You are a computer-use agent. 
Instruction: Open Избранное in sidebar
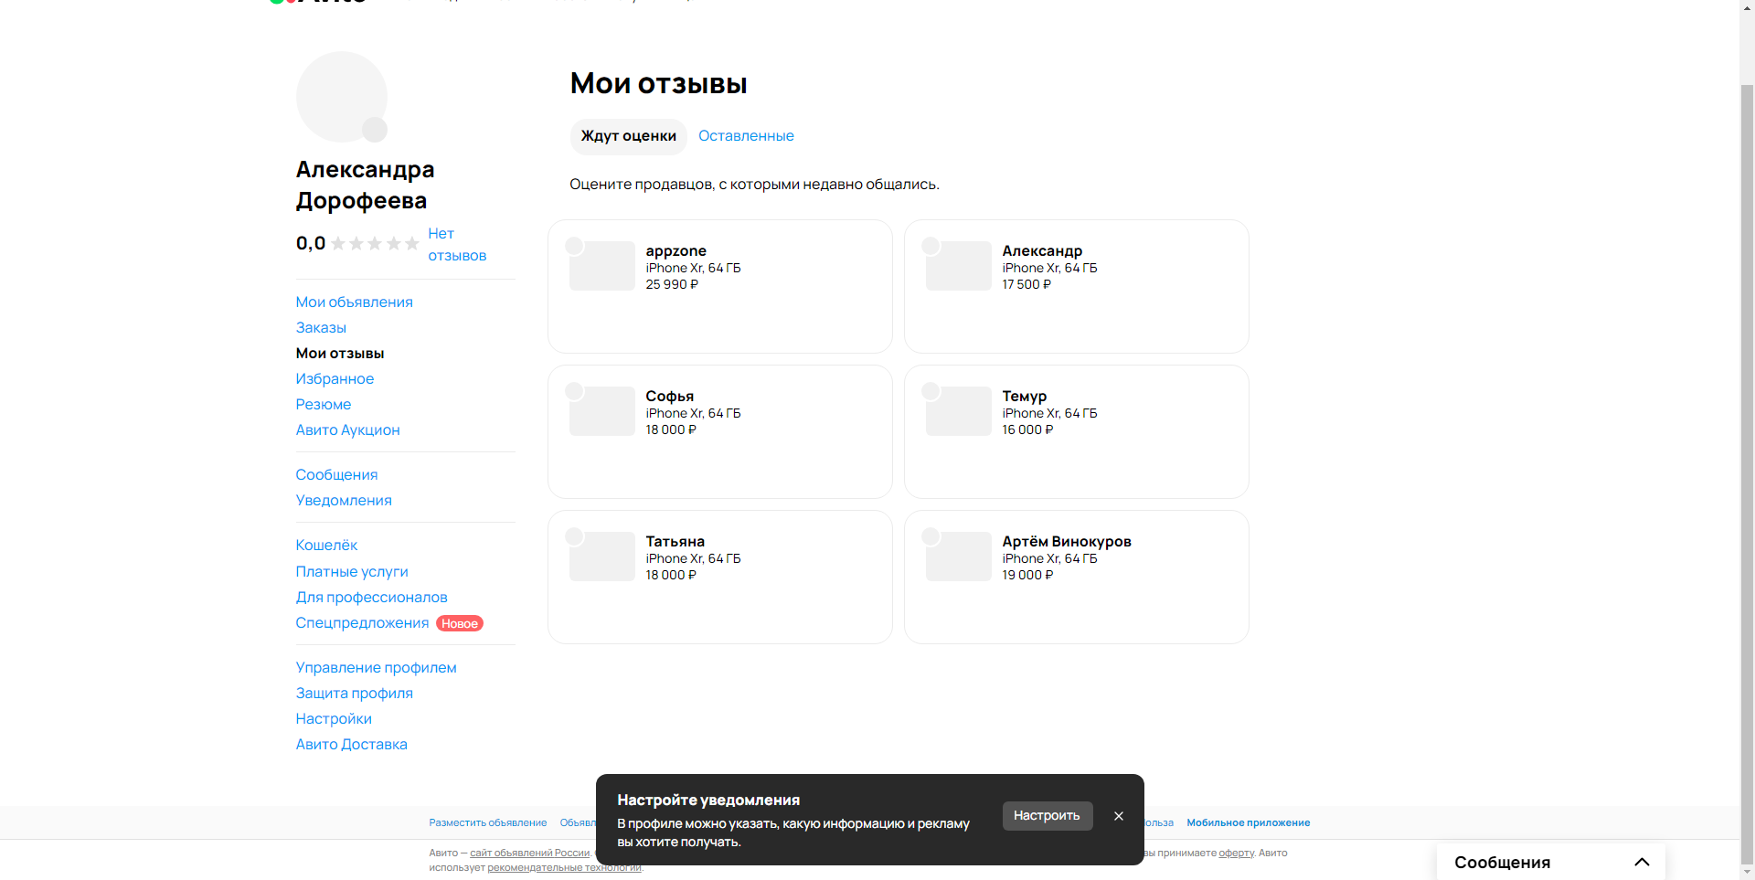335,379
